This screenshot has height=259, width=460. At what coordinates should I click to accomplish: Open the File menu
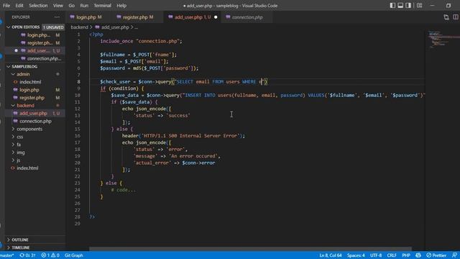pyautogui.click(x=6, y=6)
